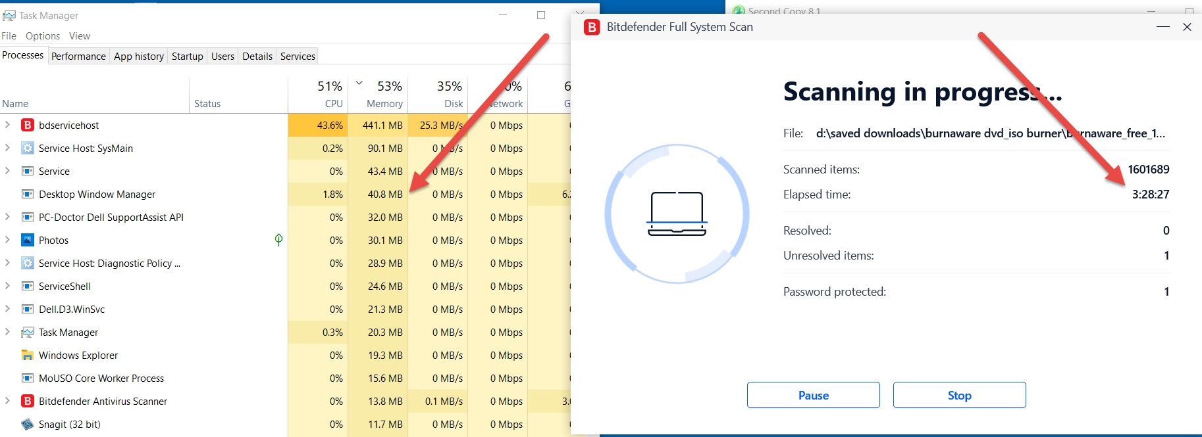Image resolution: width=1202 pixels, height=437 pixels.
Task: Switch to the Startup tab
Action: click(188, 57)
